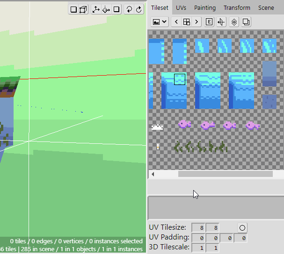Click the first UV Tilesize field
Viewport: 284px width, 254px height.
[198, 228]
